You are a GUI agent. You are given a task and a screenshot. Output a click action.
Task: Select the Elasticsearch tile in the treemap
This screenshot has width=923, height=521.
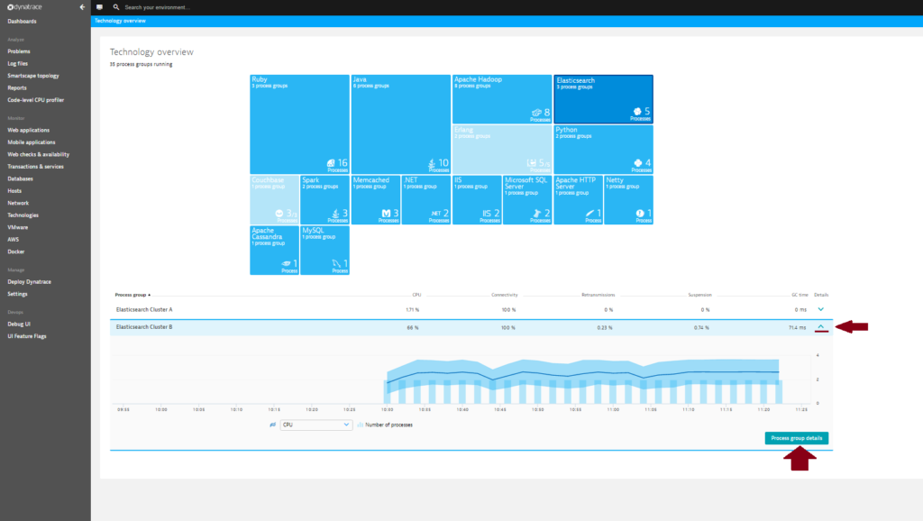pyautogui.click(x=604, y=97)
